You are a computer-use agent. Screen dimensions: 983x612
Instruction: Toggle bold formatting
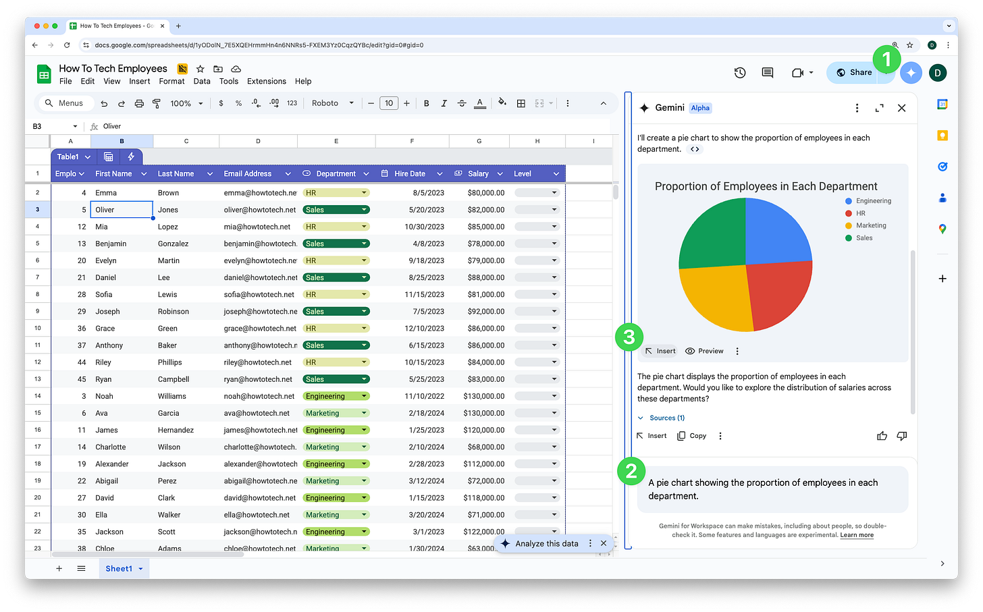coord(427,103)
